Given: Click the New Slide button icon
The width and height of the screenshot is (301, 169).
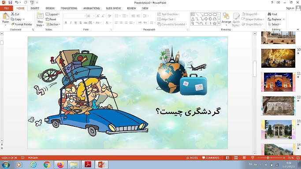Looking at the screenshot, I should tap(40, 16).
